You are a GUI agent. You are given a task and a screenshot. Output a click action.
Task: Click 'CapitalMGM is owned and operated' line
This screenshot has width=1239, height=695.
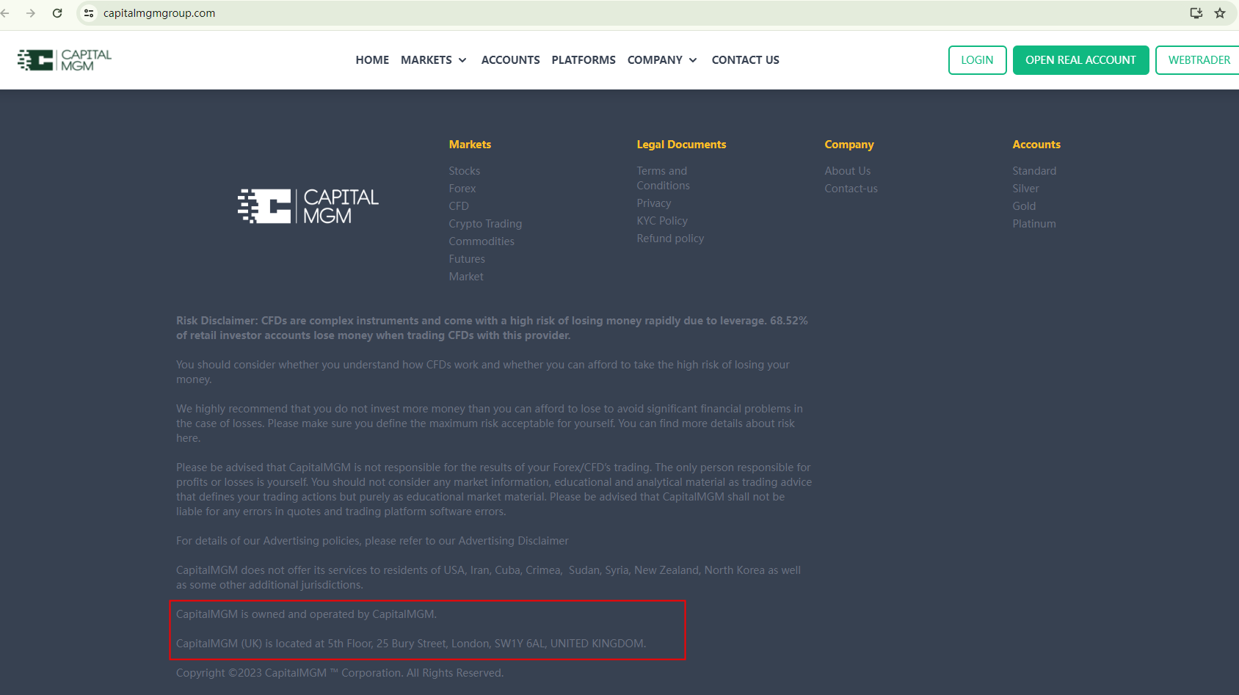click(x=306, y=614)
